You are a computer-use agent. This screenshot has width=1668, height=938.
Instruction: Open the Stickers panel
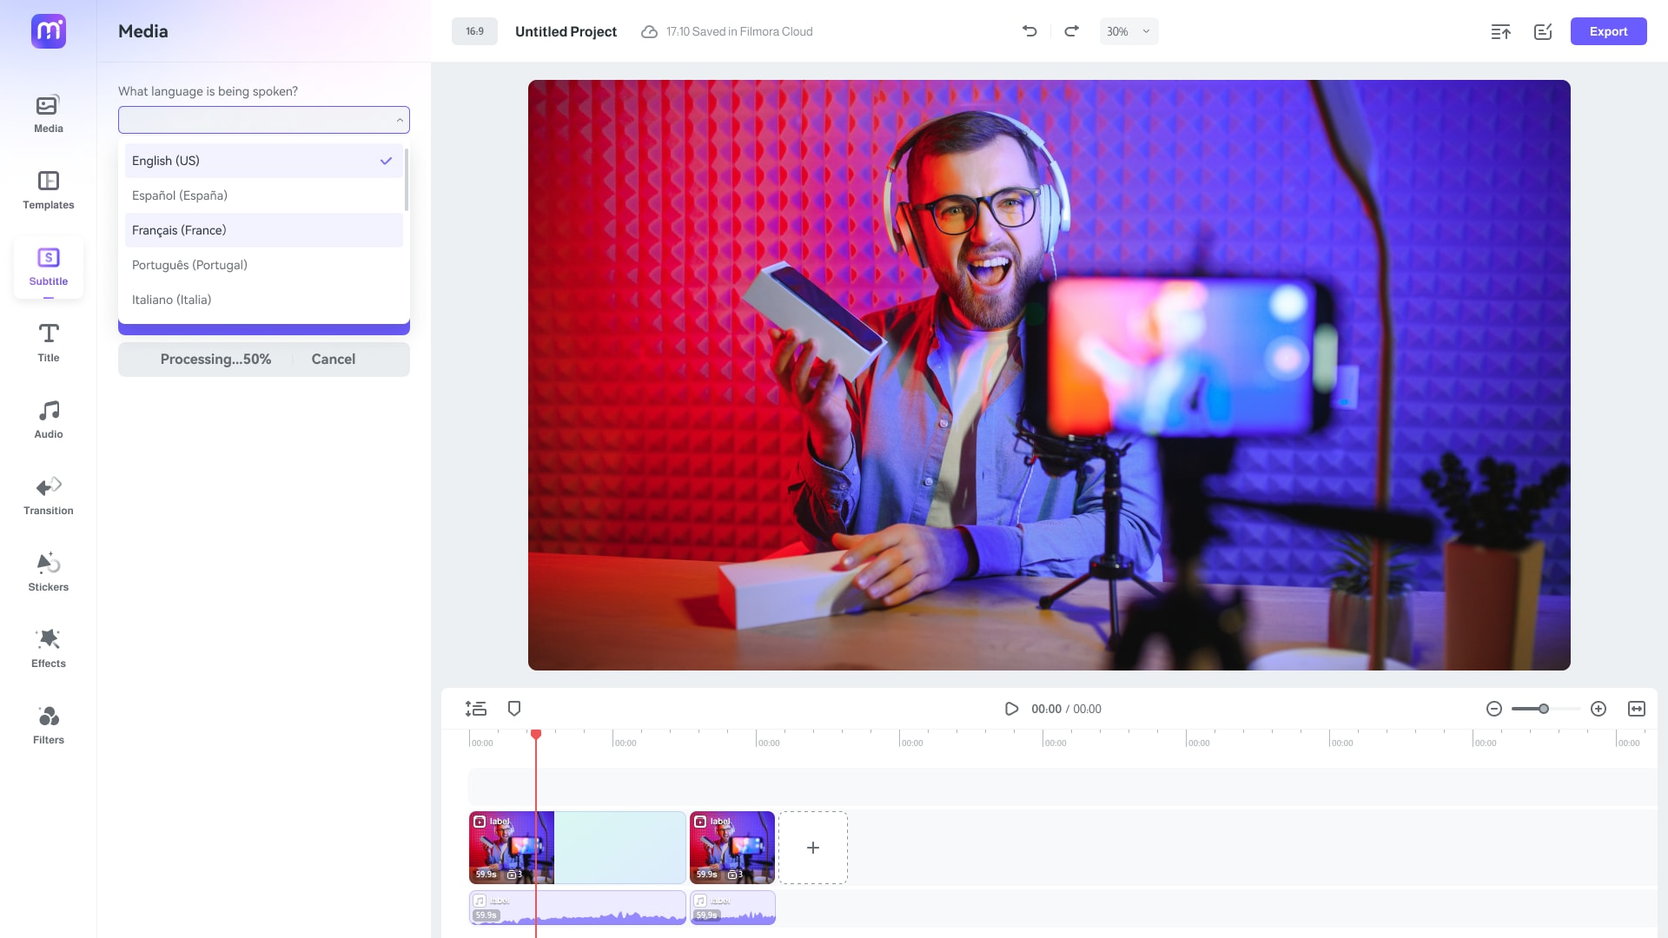[x=48, y=571]
